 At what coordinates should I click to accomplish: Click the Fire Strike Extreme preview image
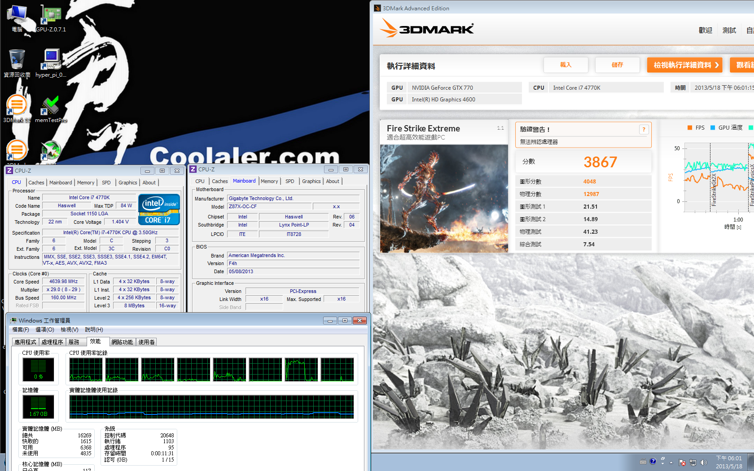coord(444,199)
